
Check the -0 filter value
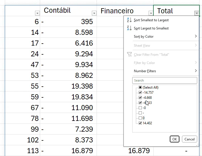140,108
